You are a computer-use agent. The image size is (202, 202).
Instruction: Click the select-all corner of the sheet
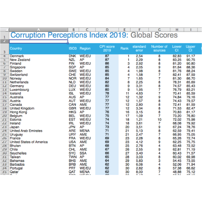[4, 29]
